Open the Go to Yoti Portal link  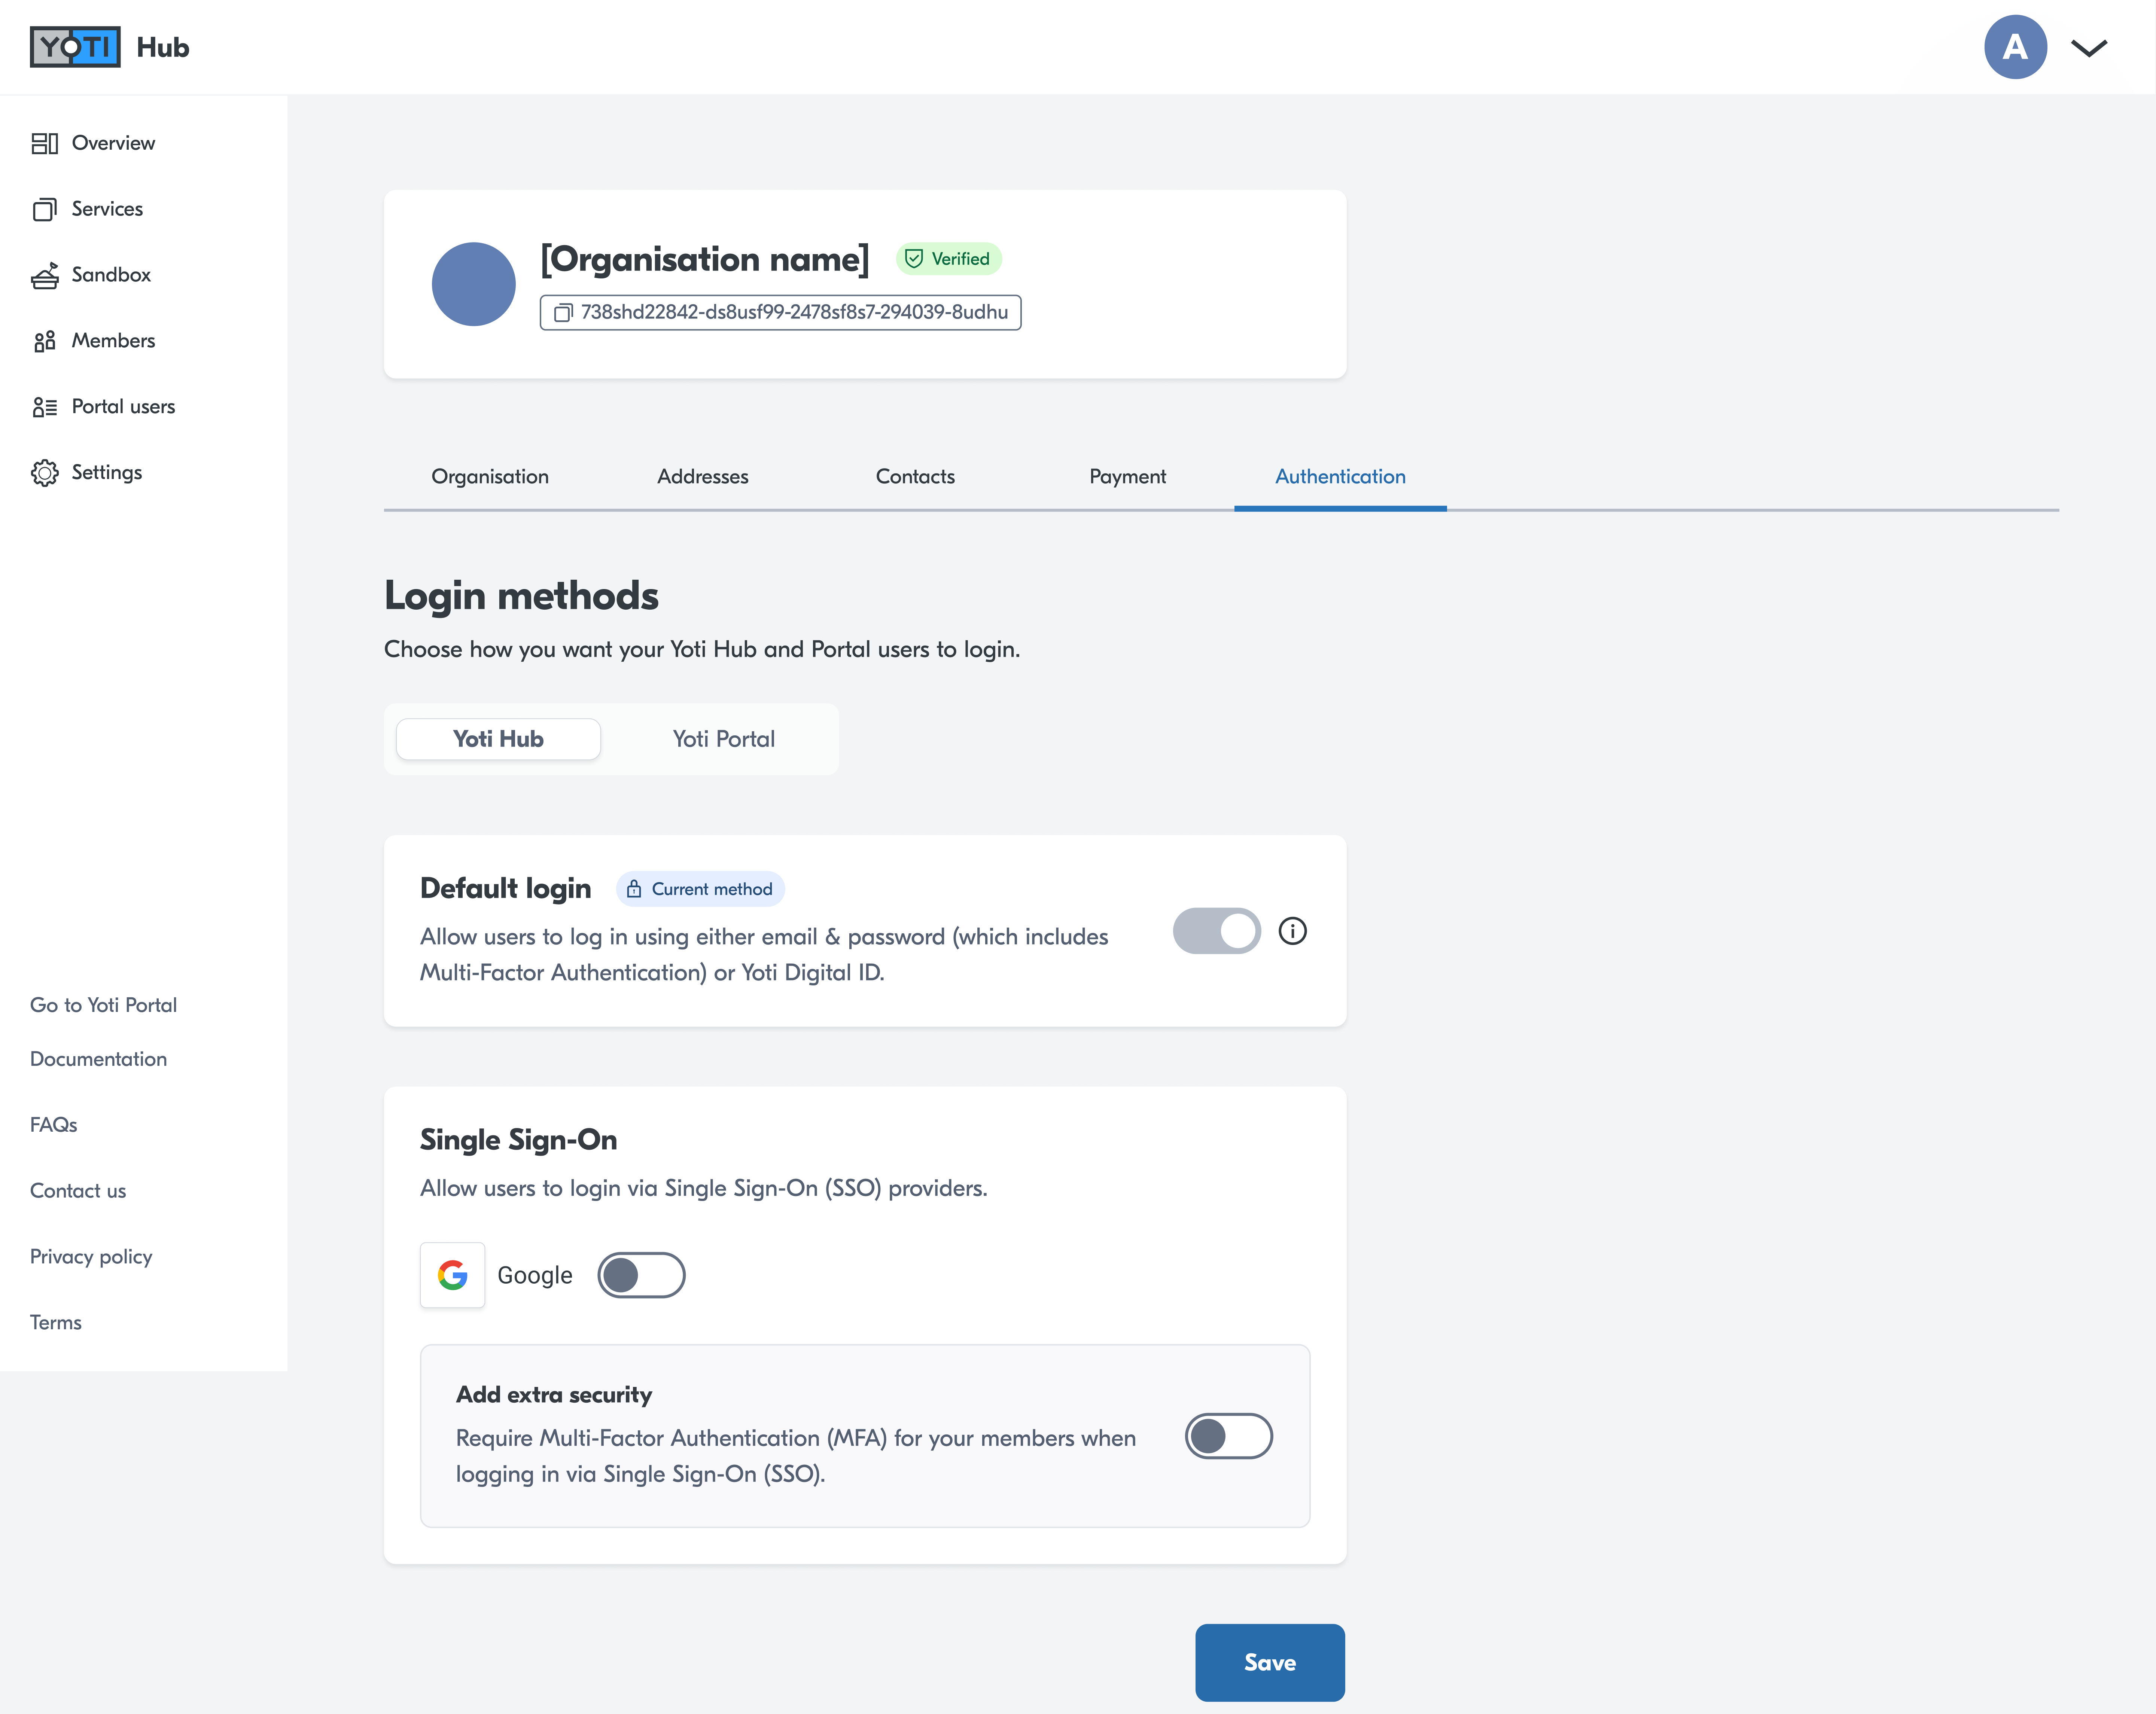(x=103, y=1005)
